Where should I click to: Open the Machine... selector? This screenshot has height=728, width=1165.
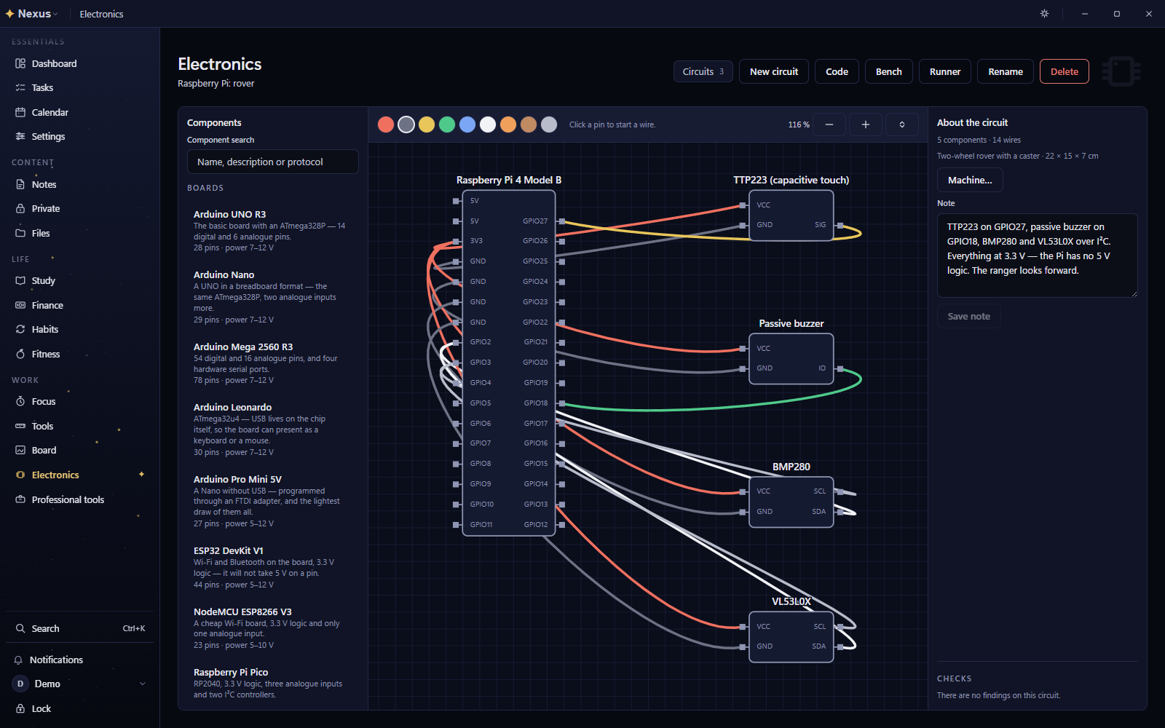[x=969, y=180]
